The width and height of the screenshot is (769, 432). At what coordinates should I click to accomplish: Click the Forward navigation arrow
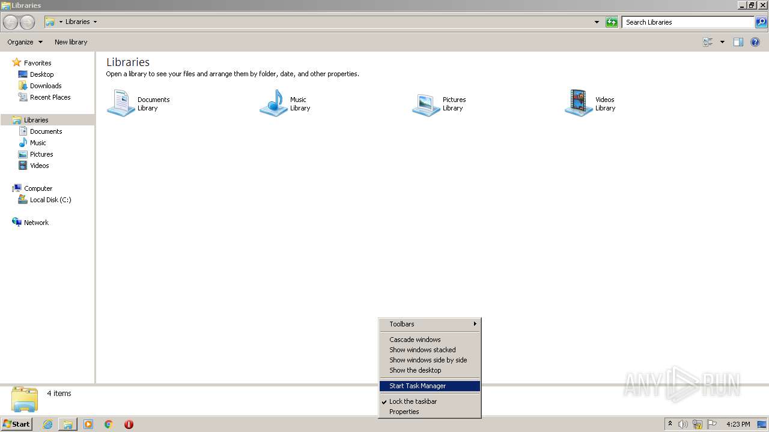pos(28,22)
